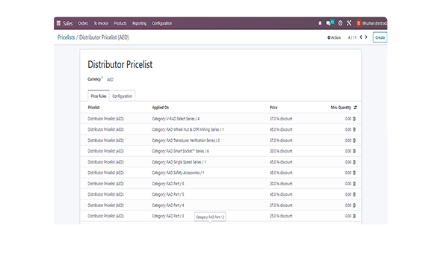This screenshot has height=269, width=441.
Task: Select Category: RAD Smart Socket Series / 6
Action: [x=180, y=151]
